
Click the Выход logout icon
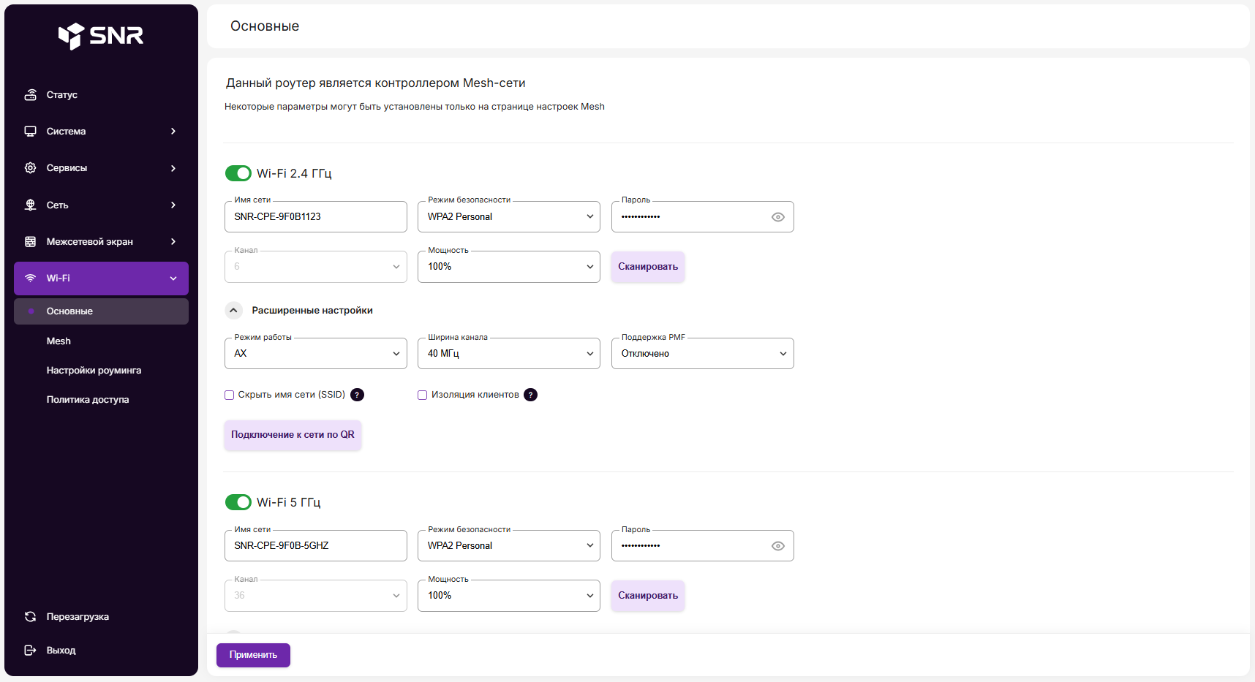pos(31,651)
